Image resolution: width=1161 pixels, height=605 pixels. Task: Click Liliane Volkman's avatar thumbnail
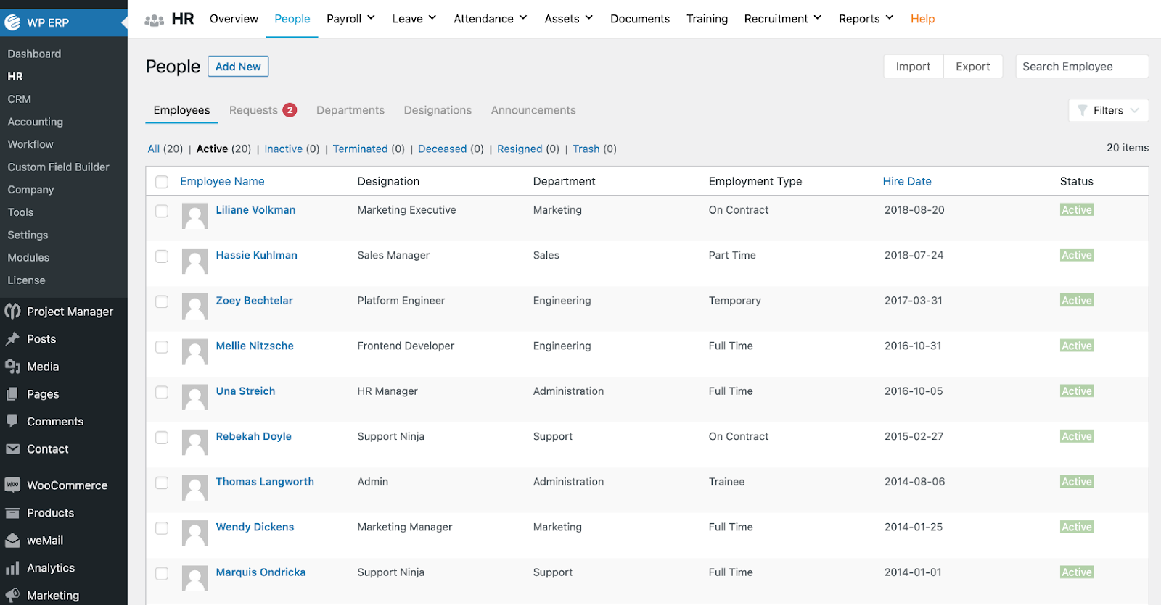tap(194, 216)
